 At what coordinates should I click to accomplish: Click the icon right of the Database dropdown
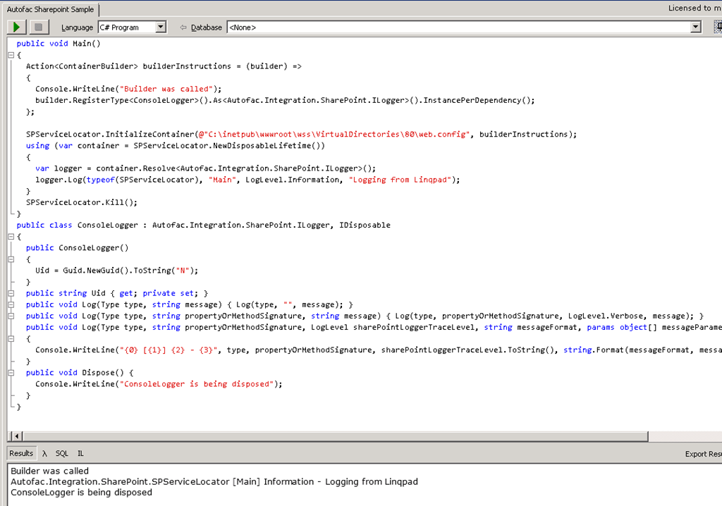coord(717,27)
